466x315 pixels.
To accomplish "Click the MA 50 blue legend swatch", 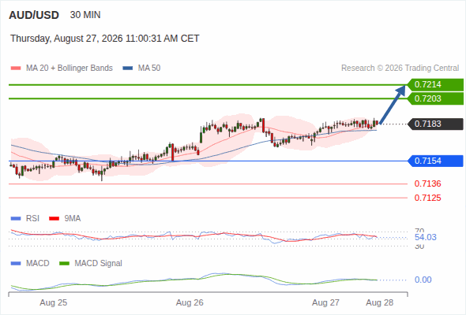I will [128, 69].
